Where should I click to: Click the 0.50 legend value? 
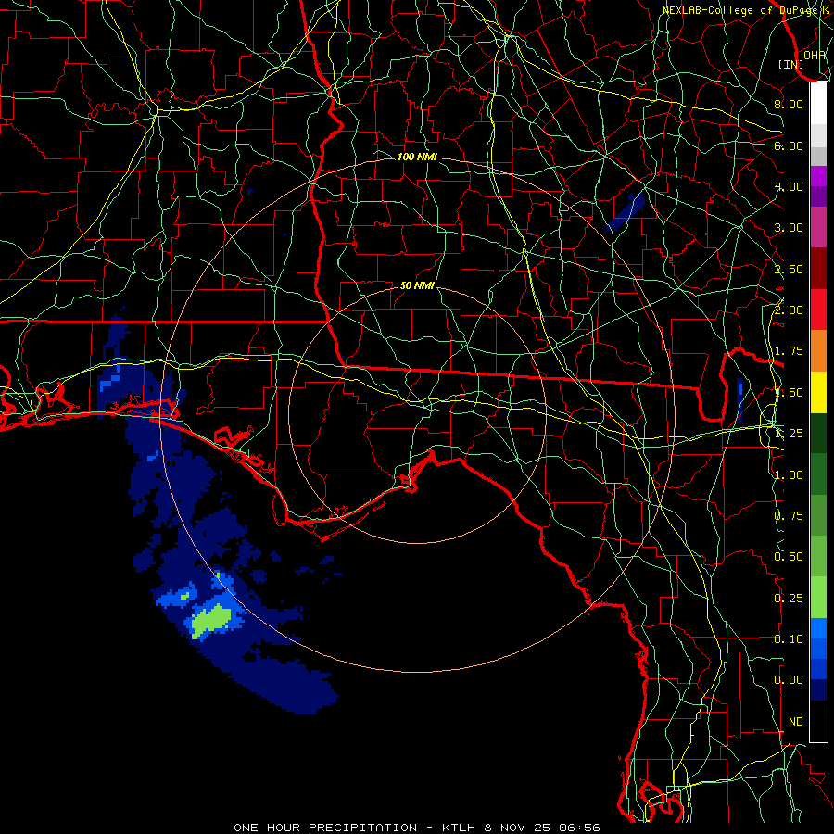coord(789,557)
